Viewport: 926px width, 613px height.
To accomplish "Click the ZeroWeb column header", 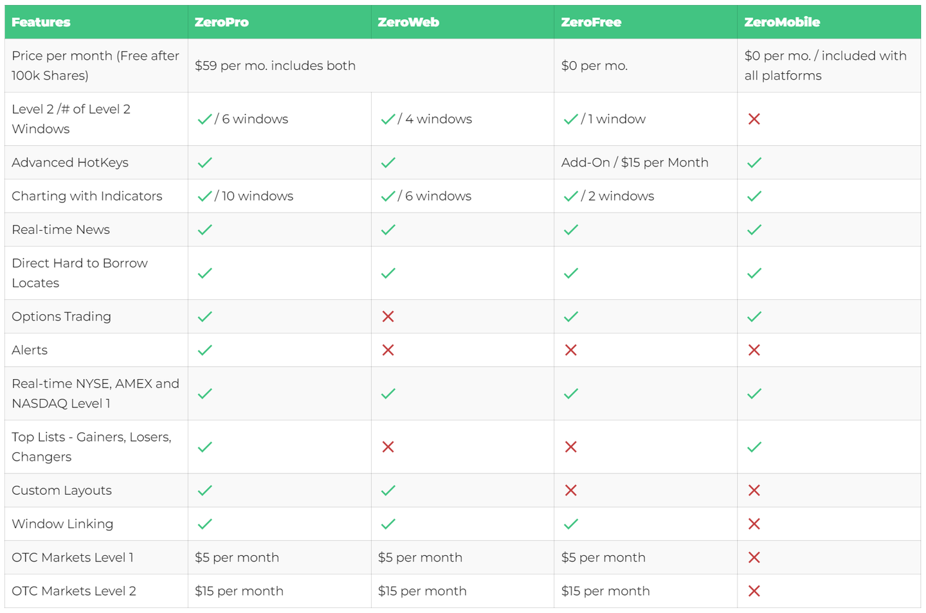I will pos(408,22).
